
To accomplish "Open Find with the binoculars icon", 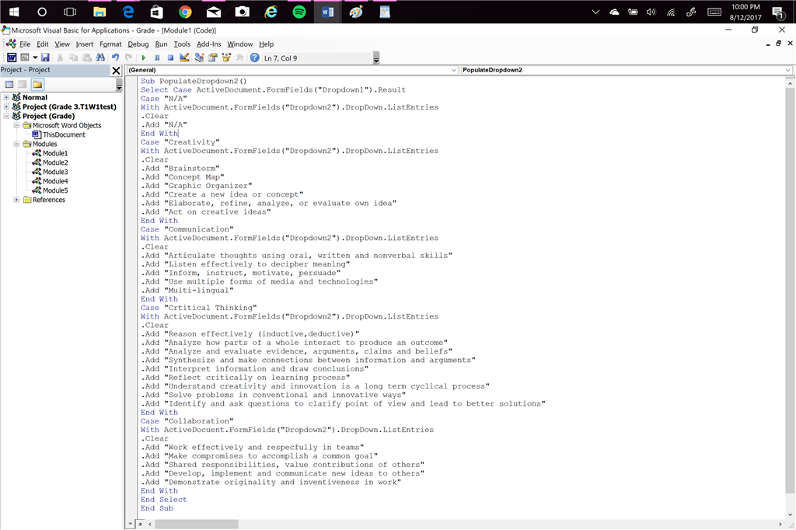I will [100, 58].
